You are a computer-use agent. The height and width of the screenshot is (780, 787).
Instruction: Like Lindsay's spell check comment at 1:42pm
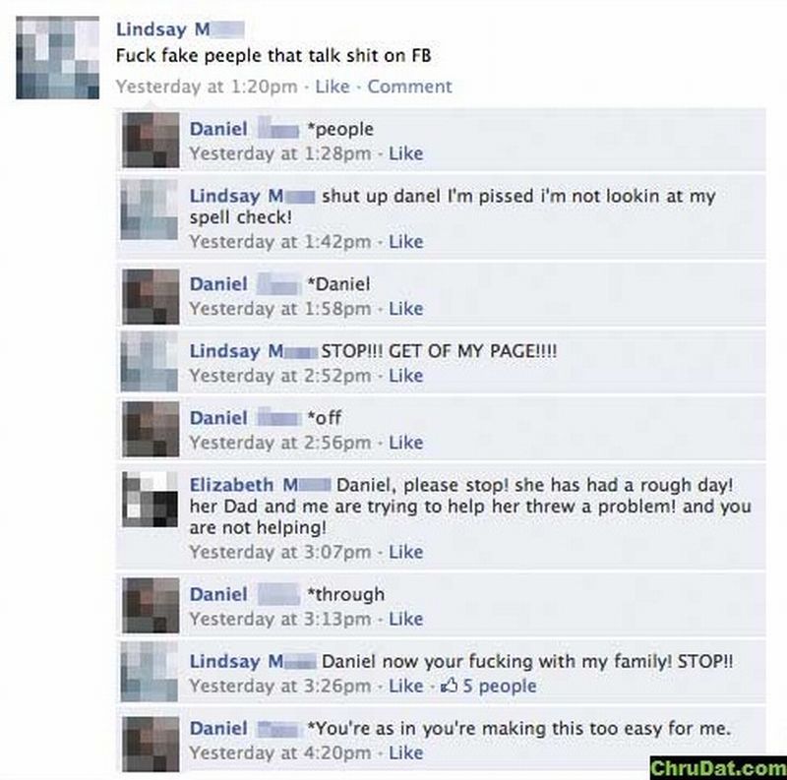pyautogui.click(x=406, y=241)
